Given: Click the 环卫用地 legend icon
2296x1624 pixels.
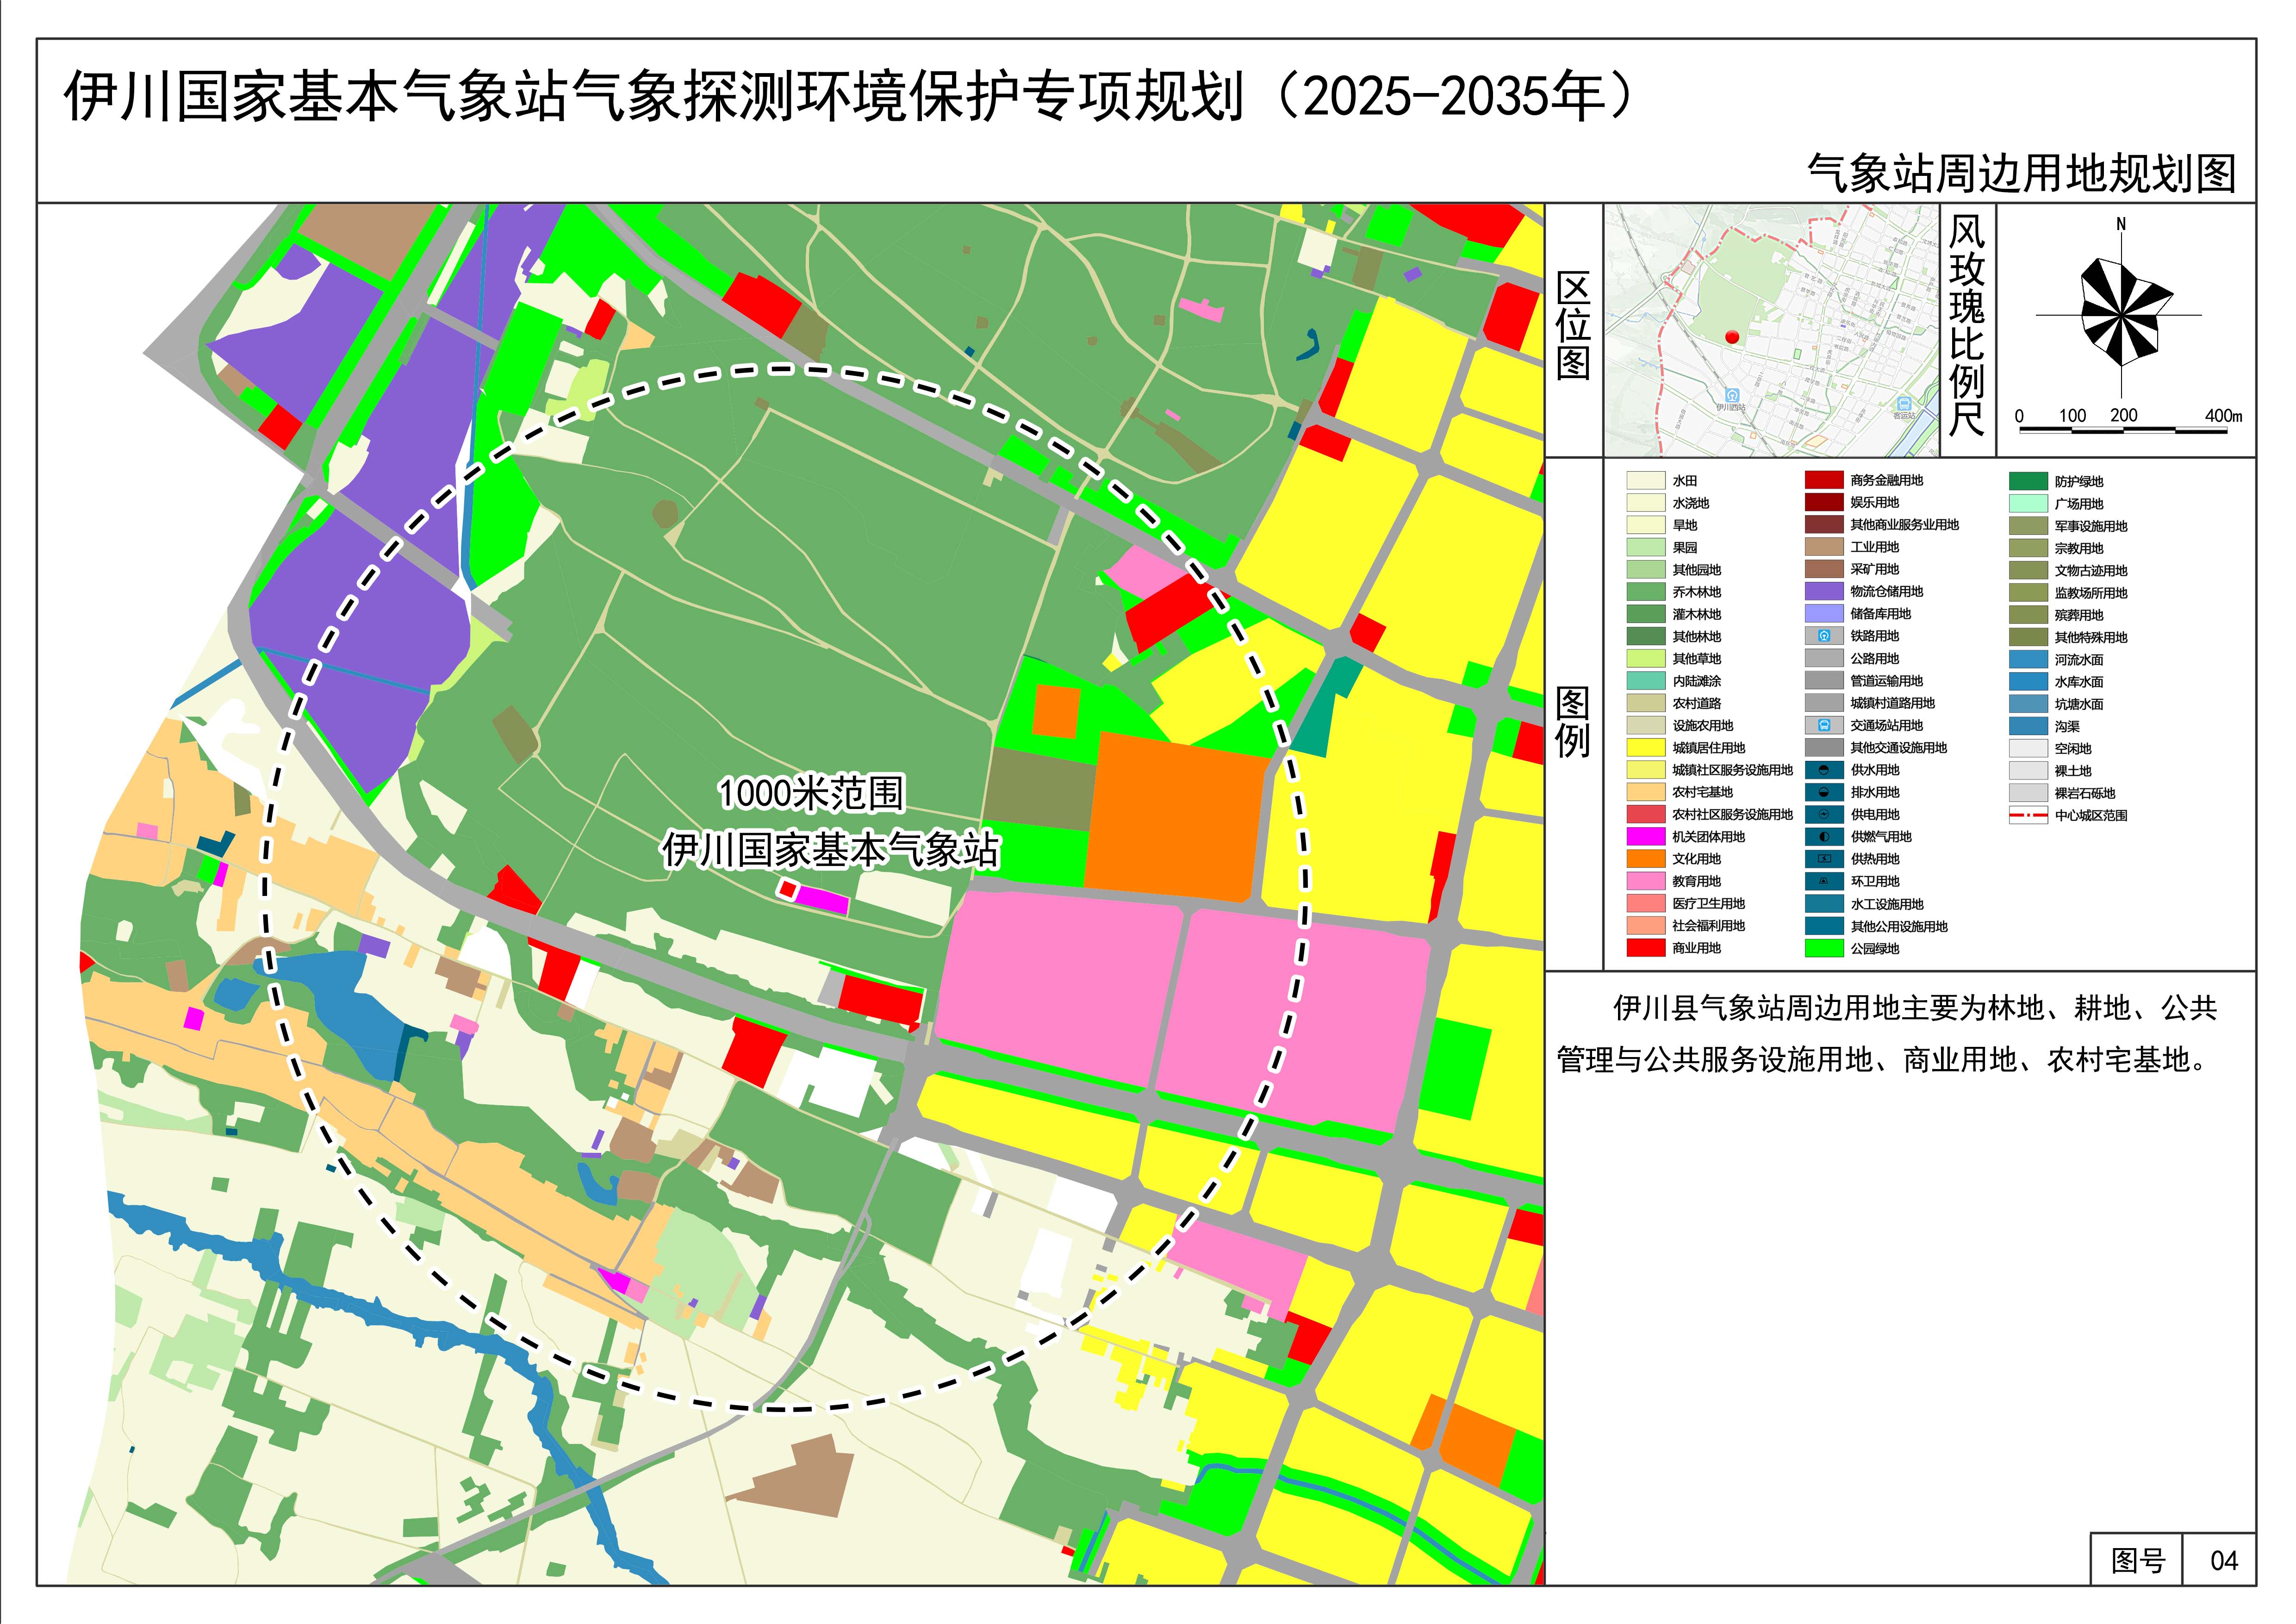Looking at the screenshot, I should pyautogui.click(x=1824, y=881).
